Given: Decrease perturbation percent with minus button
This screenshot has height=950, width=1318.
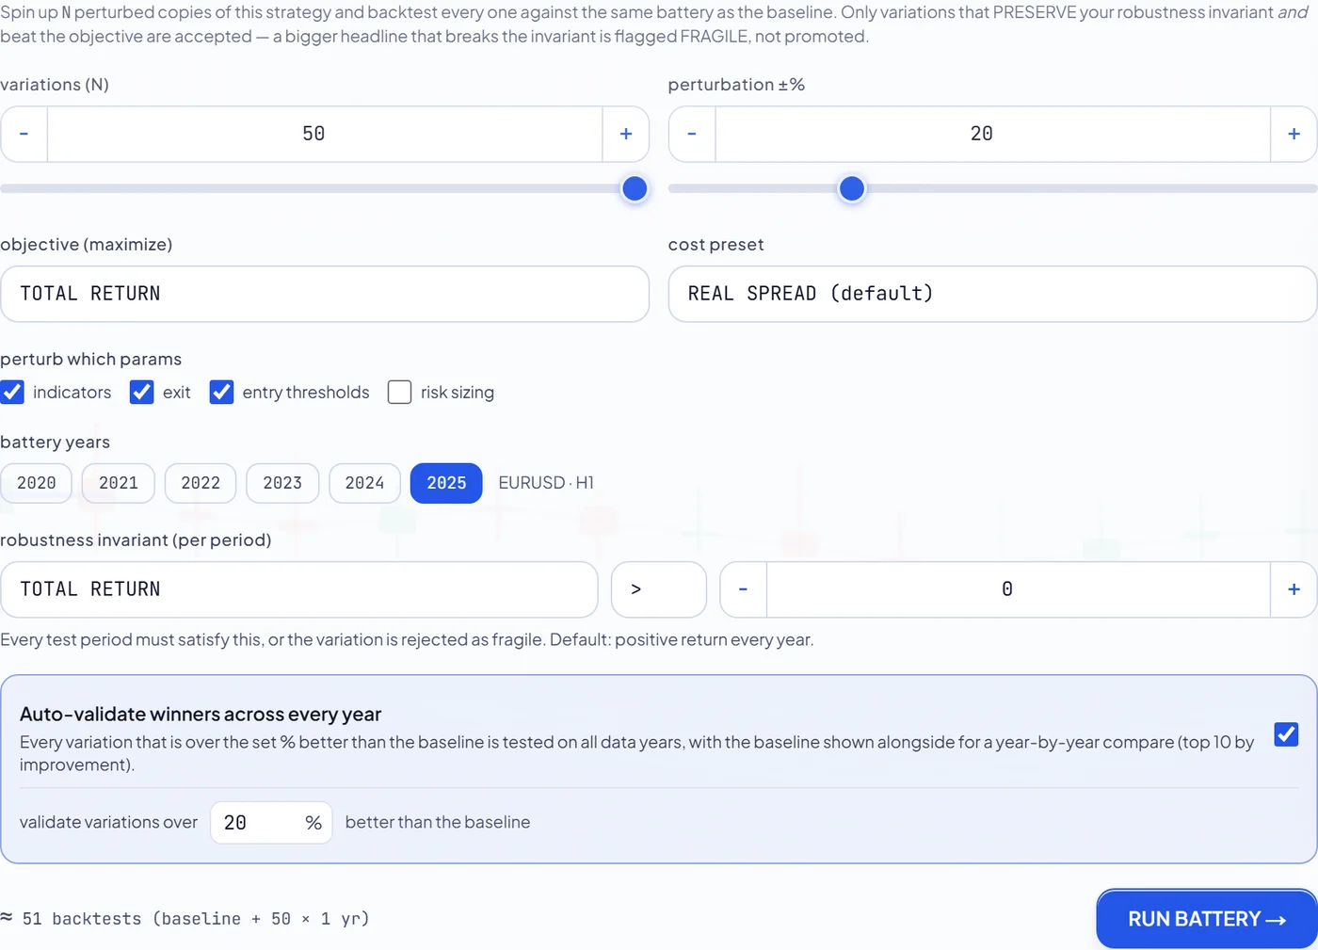Looking at the screenshot, I should pos(692,134).
